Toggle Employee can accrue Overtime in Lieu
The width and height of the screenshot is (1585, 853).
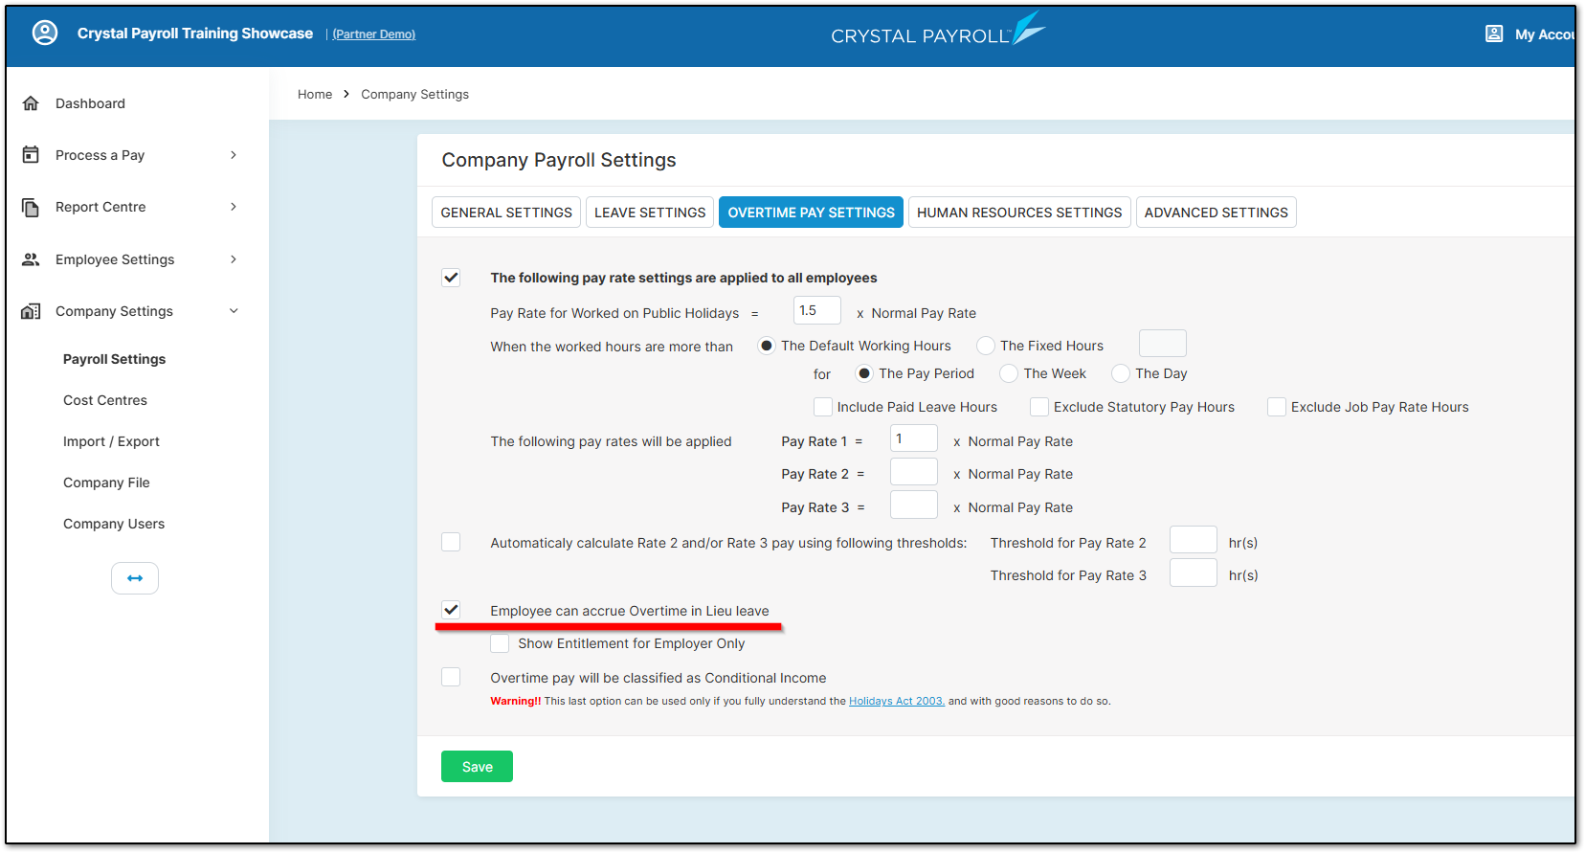pos(451,610)
